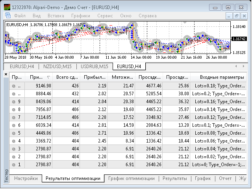Sort results by the При... profit column

pyautogui.click(x=39, y=77)
